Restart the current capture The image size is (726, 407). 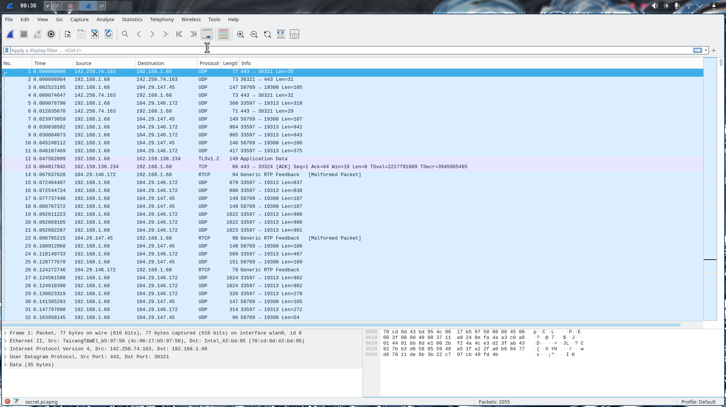[x=37, y=34]
